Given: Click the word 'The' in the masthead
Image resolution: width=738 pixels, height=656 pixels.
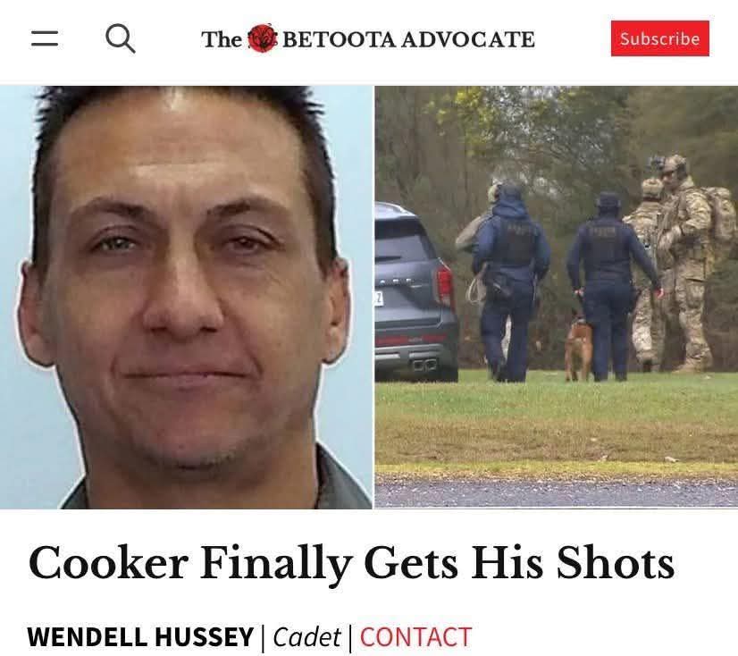Looking at the screenshot, I should 222,39.
